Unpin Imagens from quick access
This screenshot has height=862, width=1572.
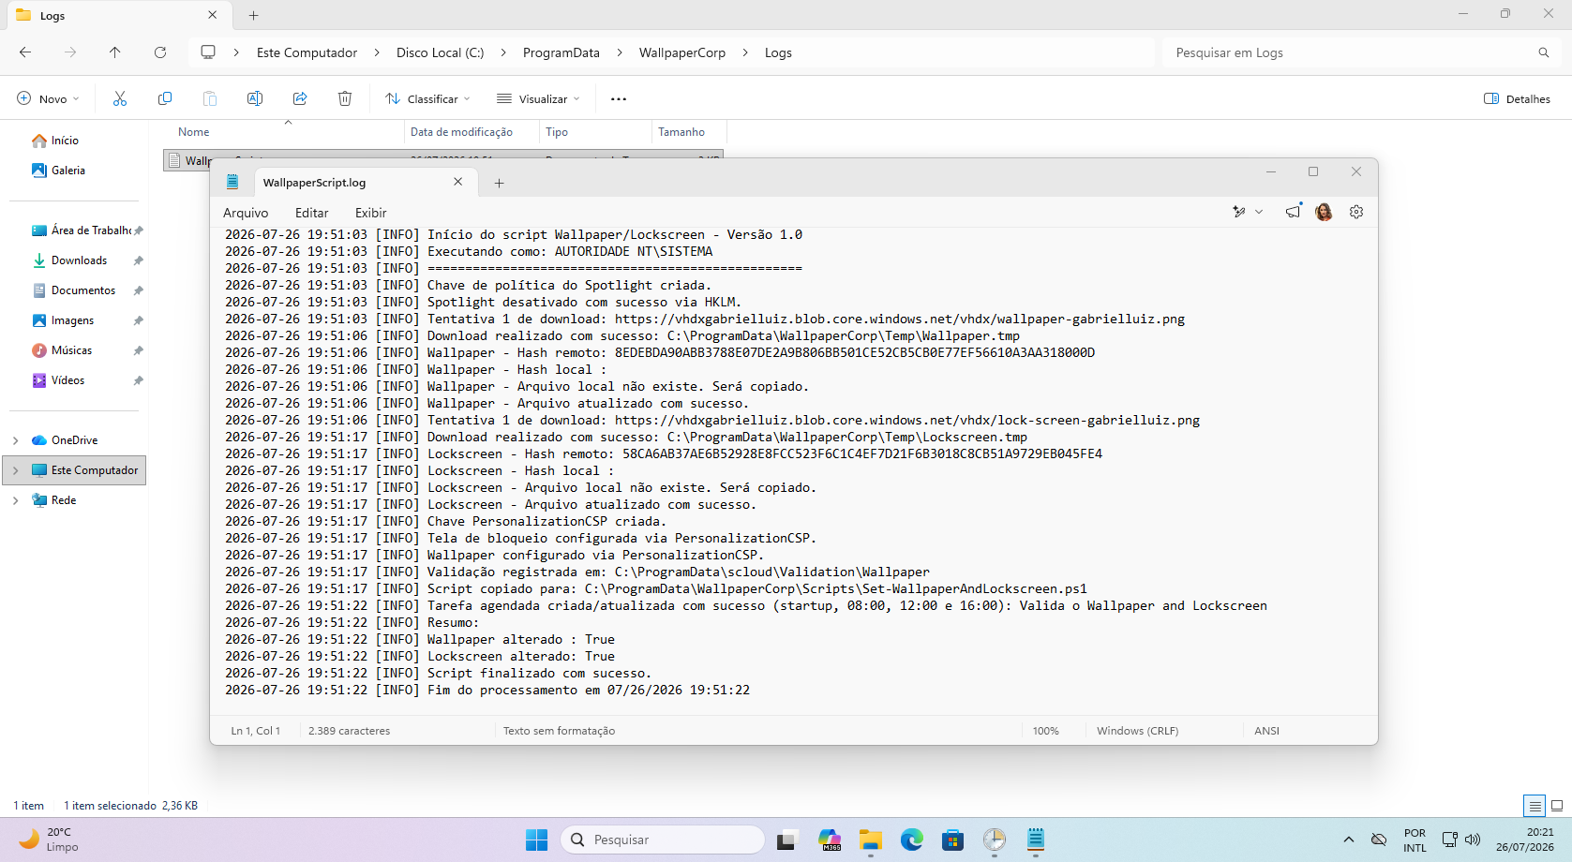click(x=139, y=320)
